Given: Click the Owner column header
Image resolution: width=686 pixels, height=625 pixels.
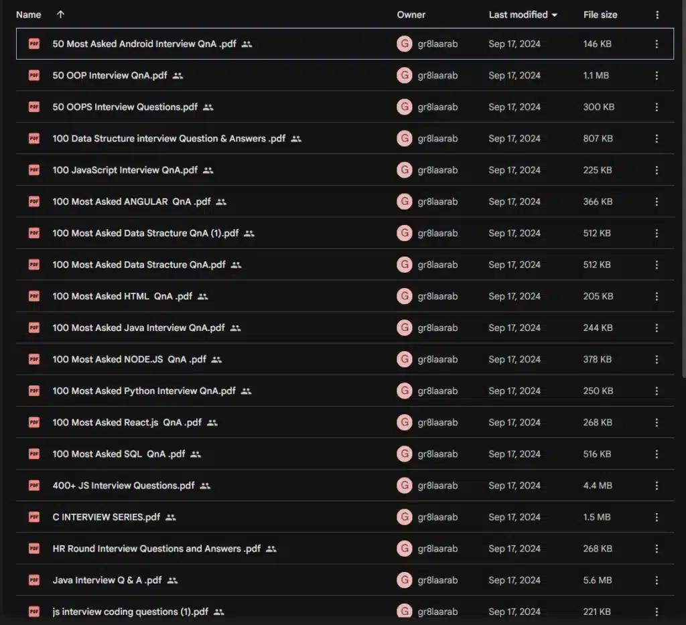Looking at the screenshot, I should coord(411,15).
